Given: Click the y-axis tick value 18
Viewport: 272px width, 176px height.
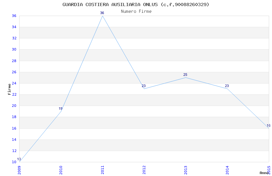Looking at the screenshot, I should 14,117.
